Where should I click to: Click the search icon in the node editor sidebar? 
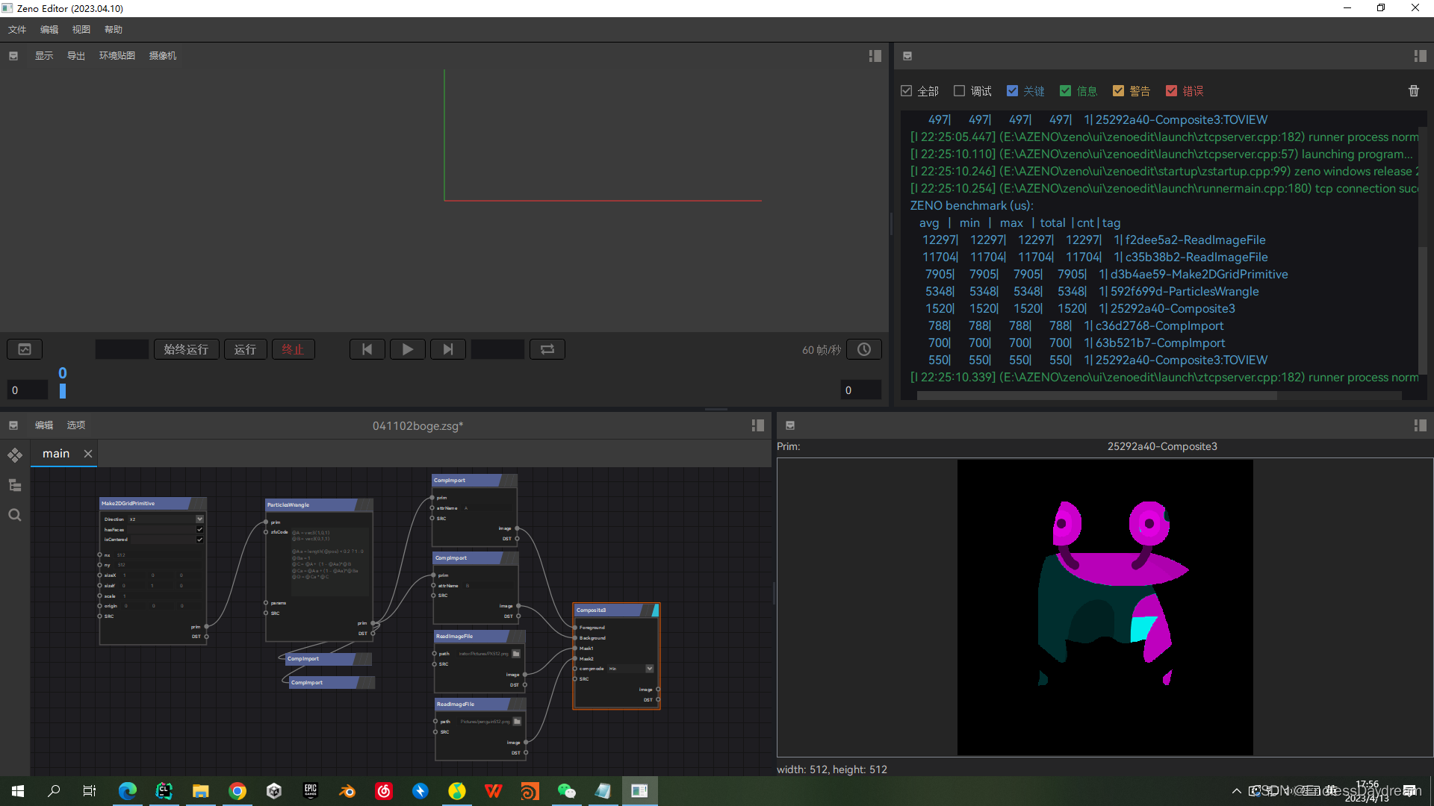point(14,514)
